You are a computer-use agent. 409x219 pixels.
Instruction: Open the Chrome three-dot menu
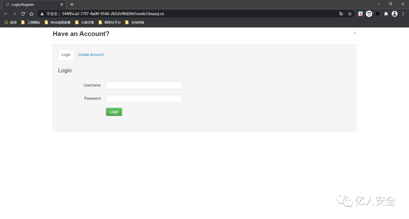click(403, 14)
